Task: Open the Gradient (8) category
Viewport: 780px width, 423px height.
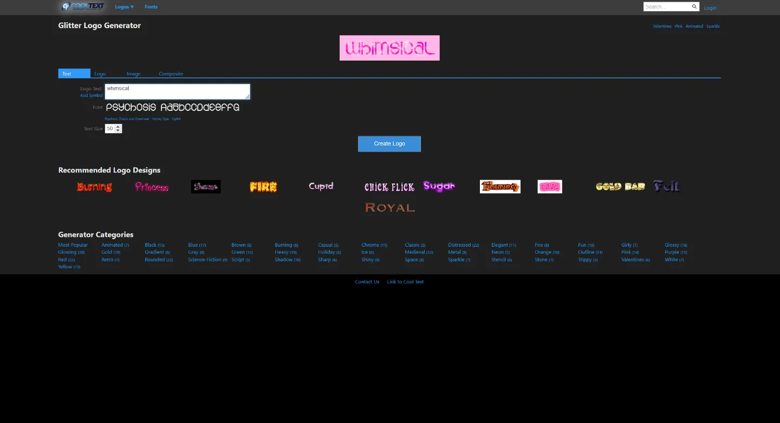Action: pos(157,252)
